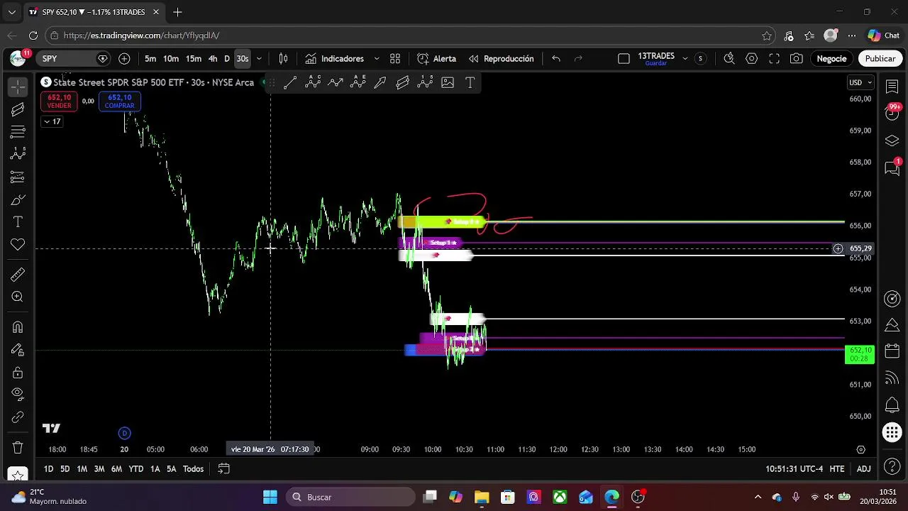Open the heart icons tool
The height and width of the screenshot is (511, 908).
18,245
